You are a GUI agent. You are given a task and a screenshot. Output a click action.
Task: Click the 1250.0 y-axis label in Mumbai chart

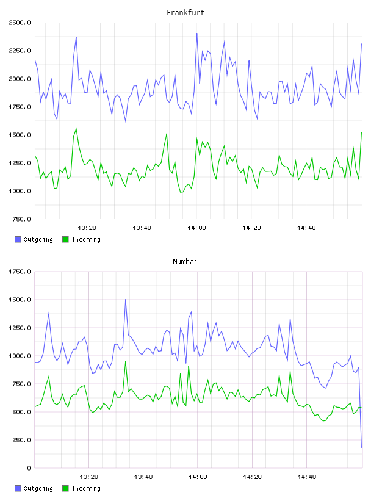coord(20,328)
